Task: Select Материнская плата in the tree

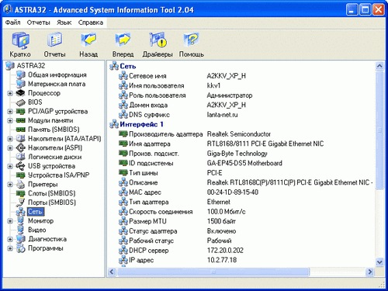Action: tap(57, 84)
